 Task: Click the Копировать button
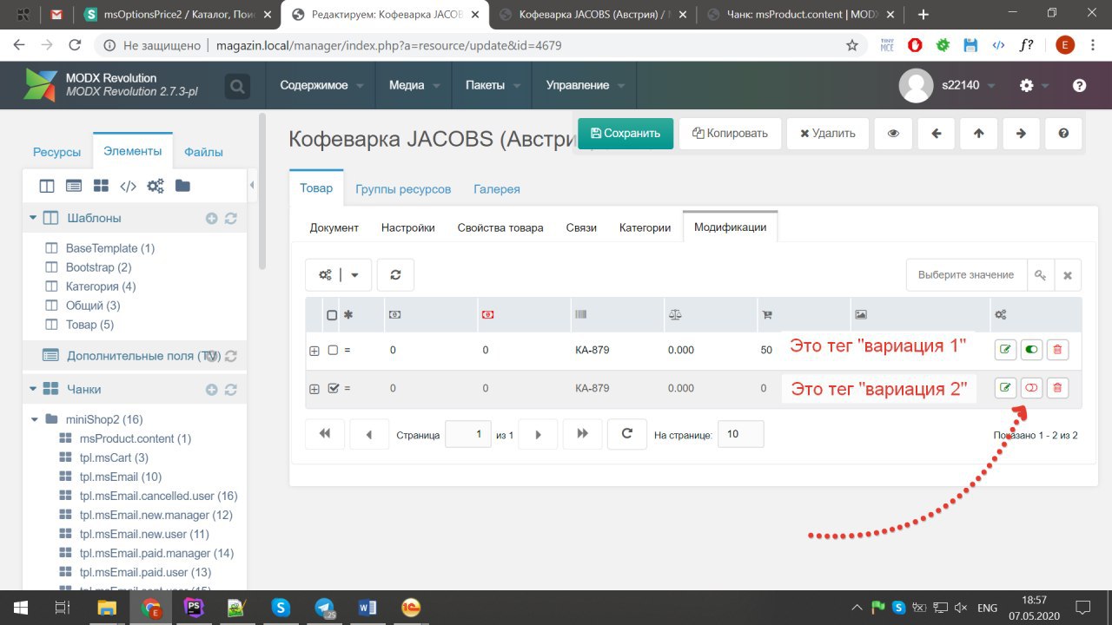pos(730,134)
